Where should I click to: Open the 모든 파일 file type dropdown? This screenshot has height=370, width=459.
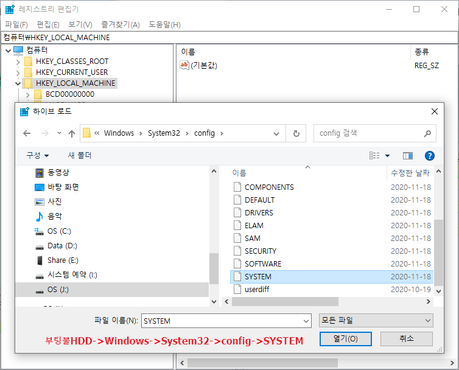pyautogui.click(x=376, y=321)
